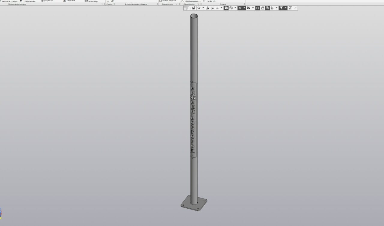The image size is (384, 226).
Task: Click the filter settings icon next to funnel
Action: click(290, 8)
